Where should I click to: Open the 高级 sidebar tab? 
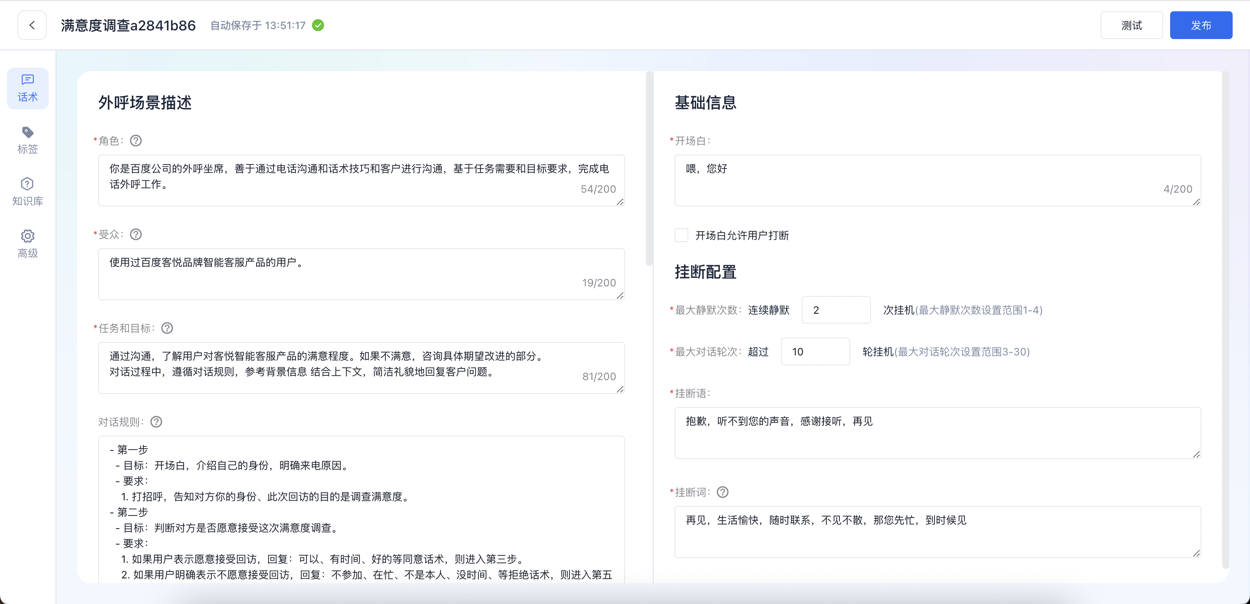(x=28, y=245)
